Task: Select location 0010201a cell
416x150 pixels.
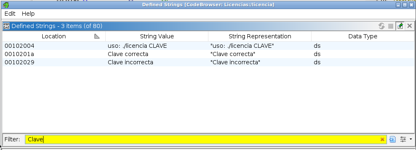Action: 54,54
